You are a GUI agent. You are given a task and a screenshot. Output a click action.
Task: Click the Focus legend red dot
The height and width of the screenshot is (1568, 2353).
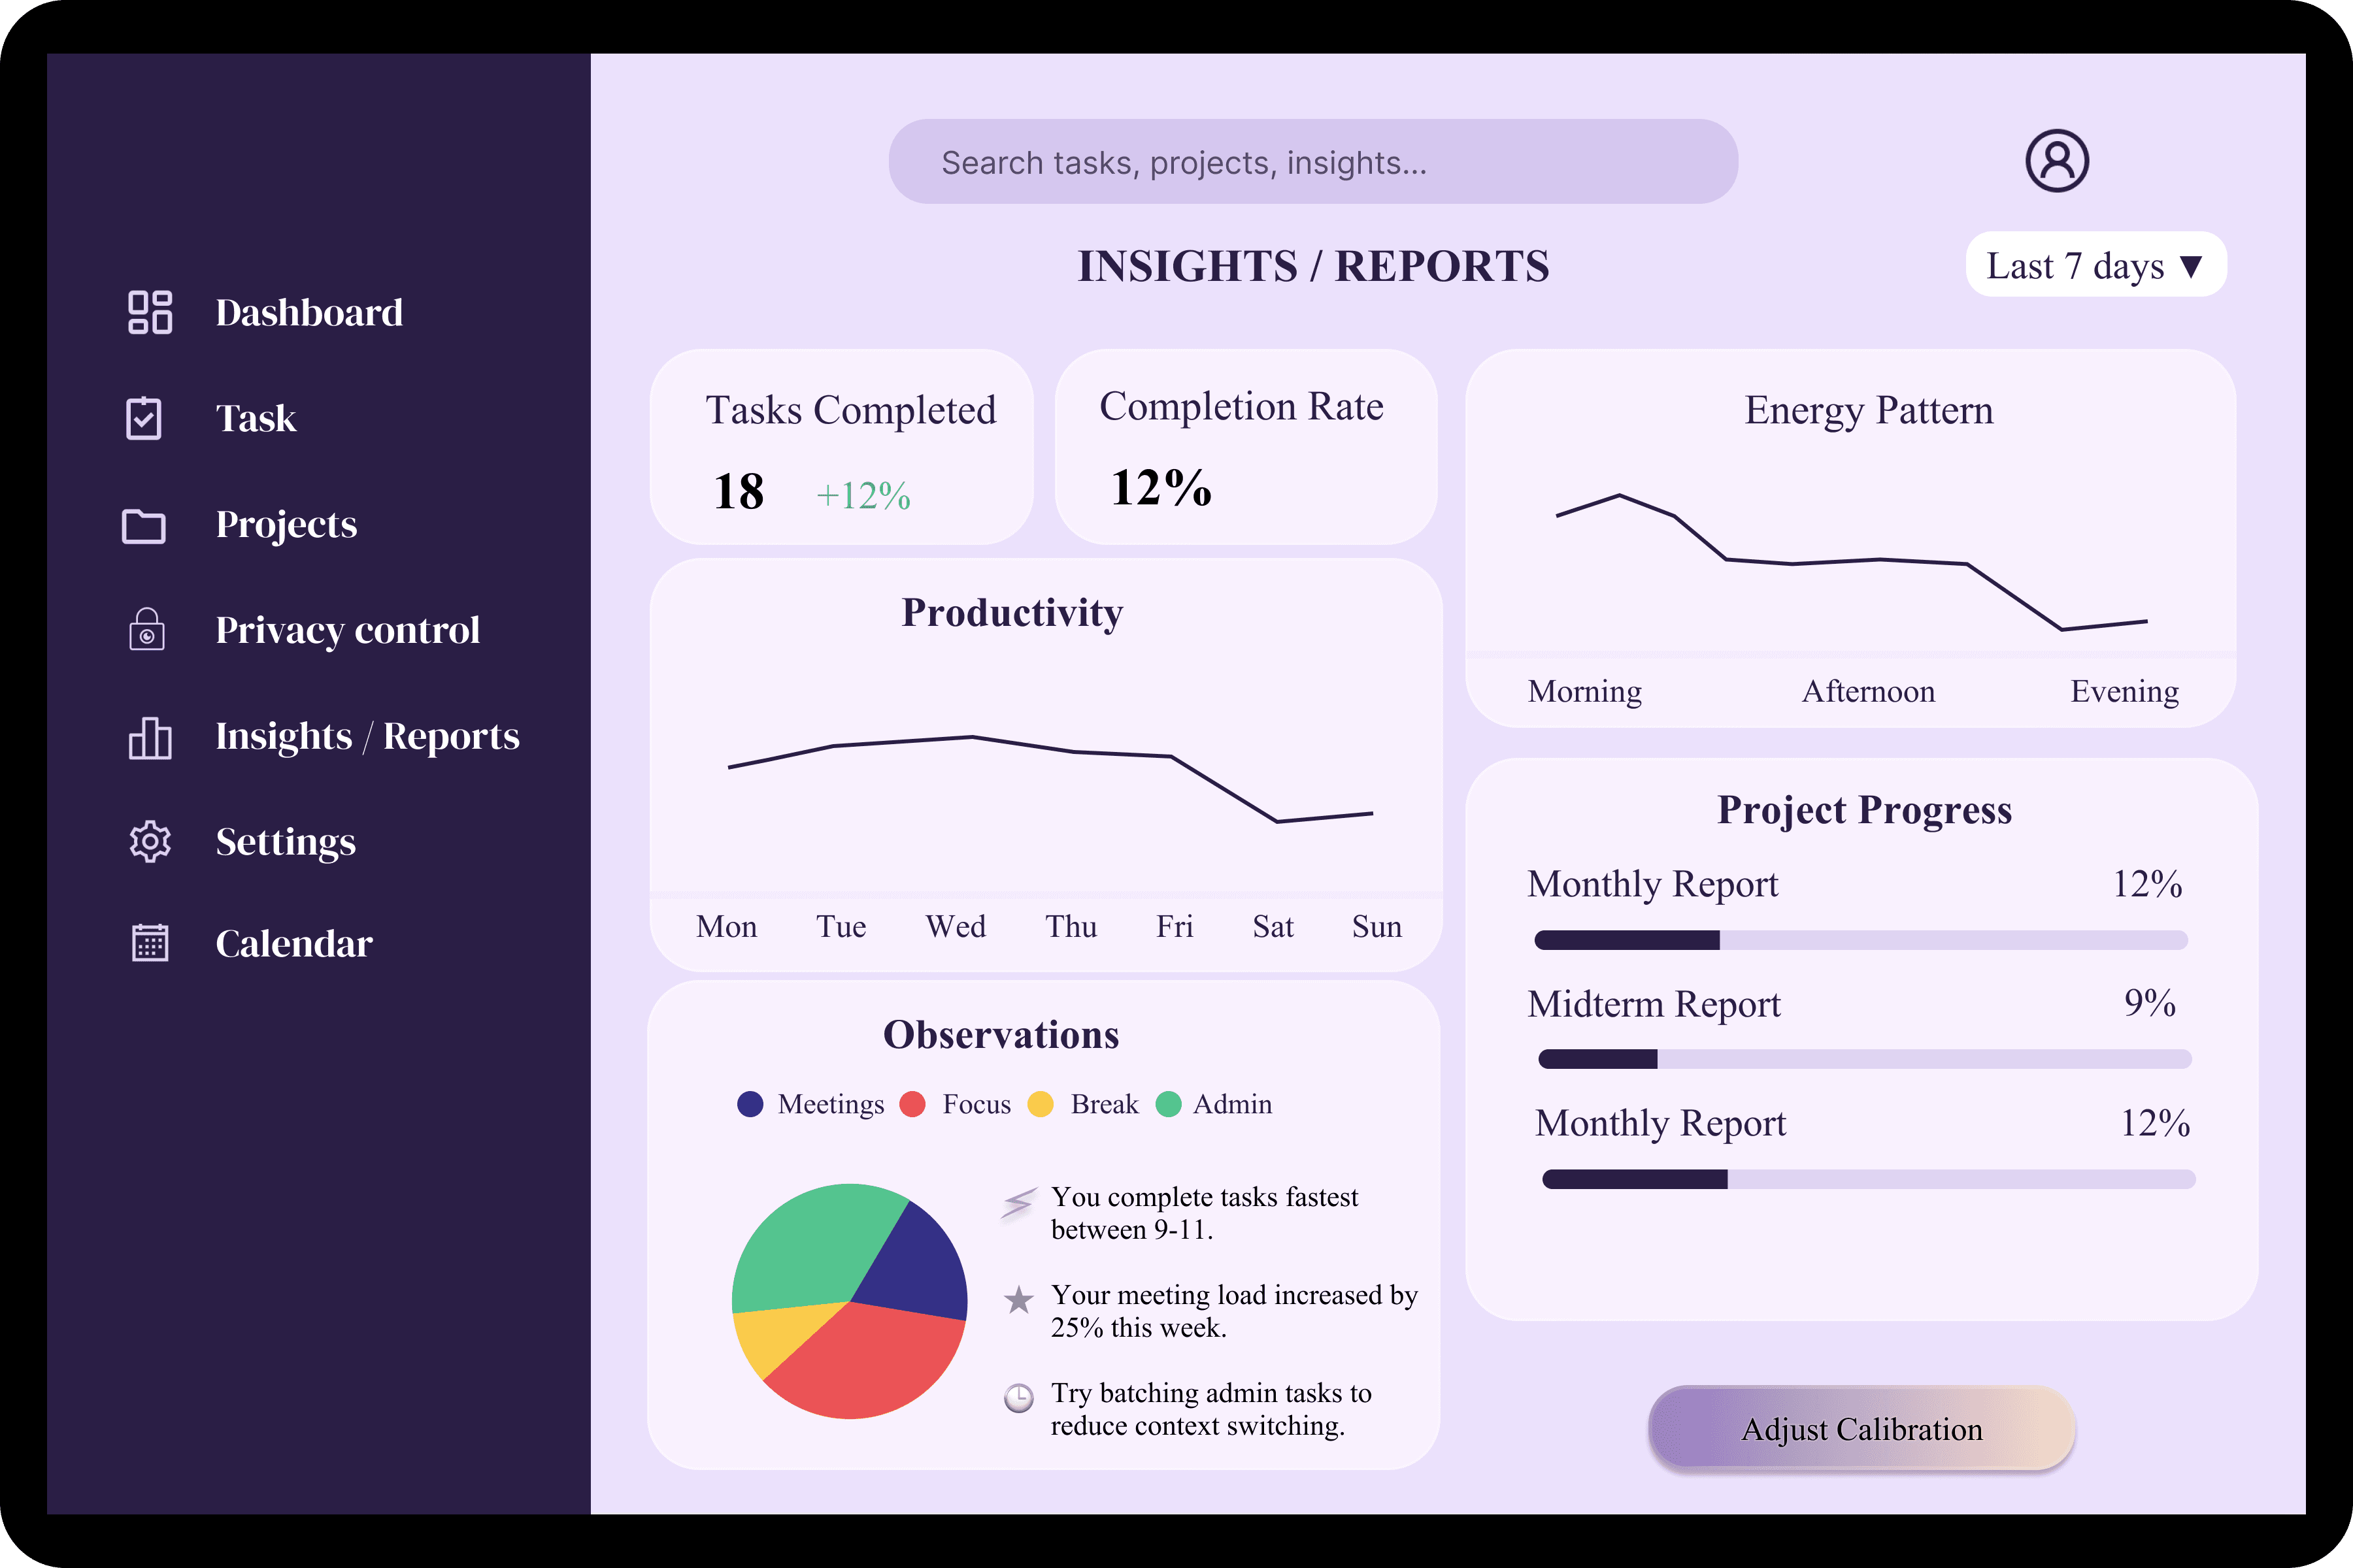[x=912, y=1104]
